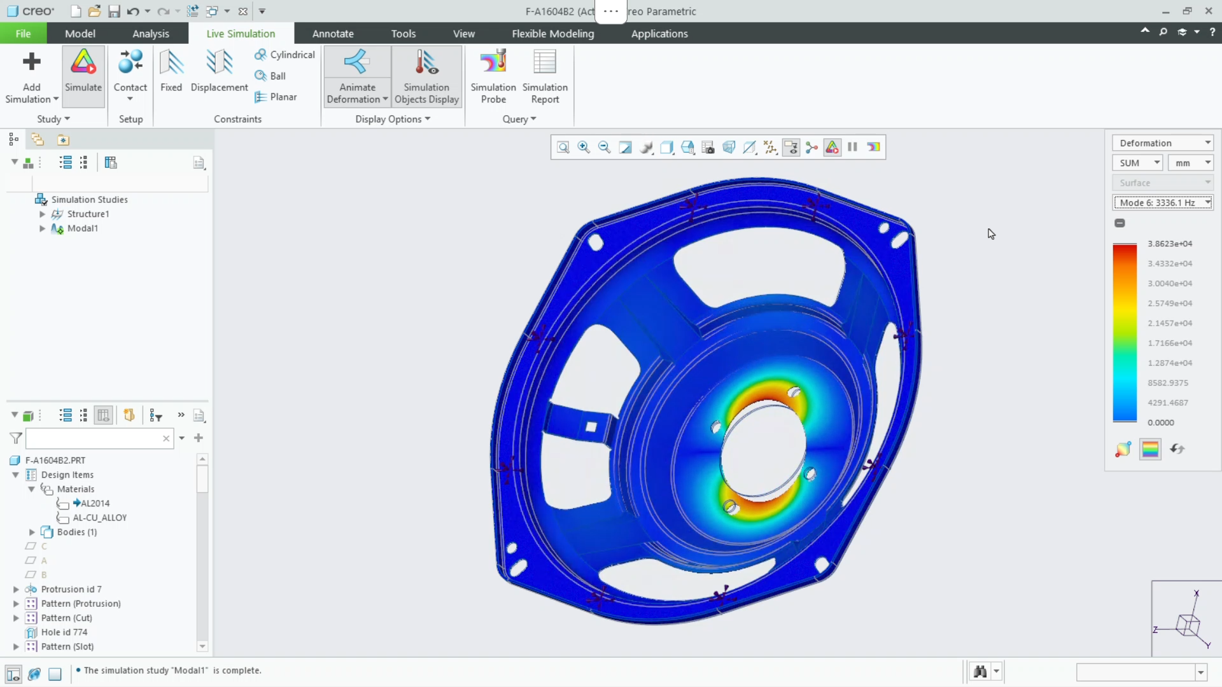1222x687 pixels.
Task: Switch to the Analysis tab
Action: [151, 34]
